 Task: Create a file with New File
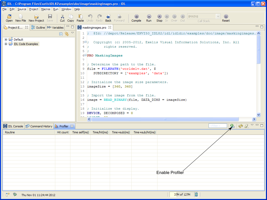tap(21, 18)
